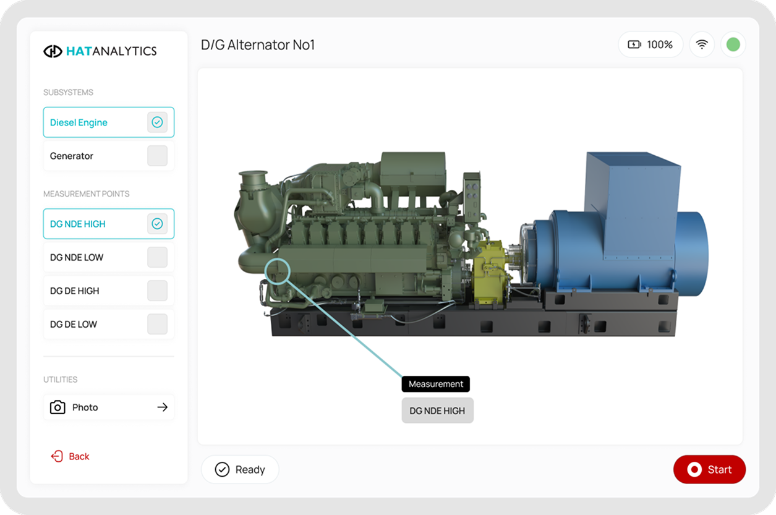
Task: Click the HAT Analytics logo
Action: pyautogui.click(x=100, y=51)
